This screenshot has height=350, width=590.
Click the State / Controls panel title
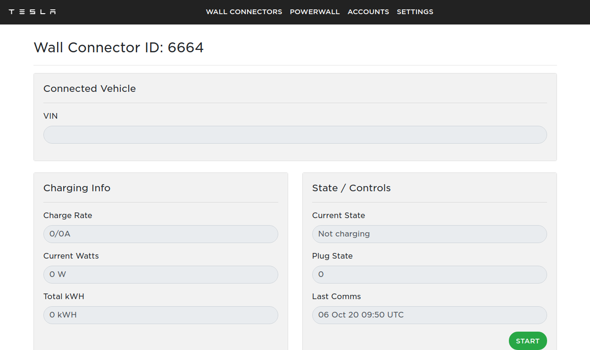coord(351,188)
